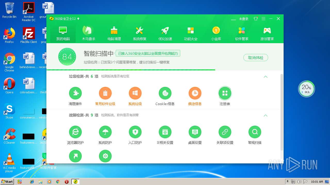Viewport: 330px width, 185px height.
Task: Select the 常规扫描 magnifier icon
Action: tap(255, 132)
